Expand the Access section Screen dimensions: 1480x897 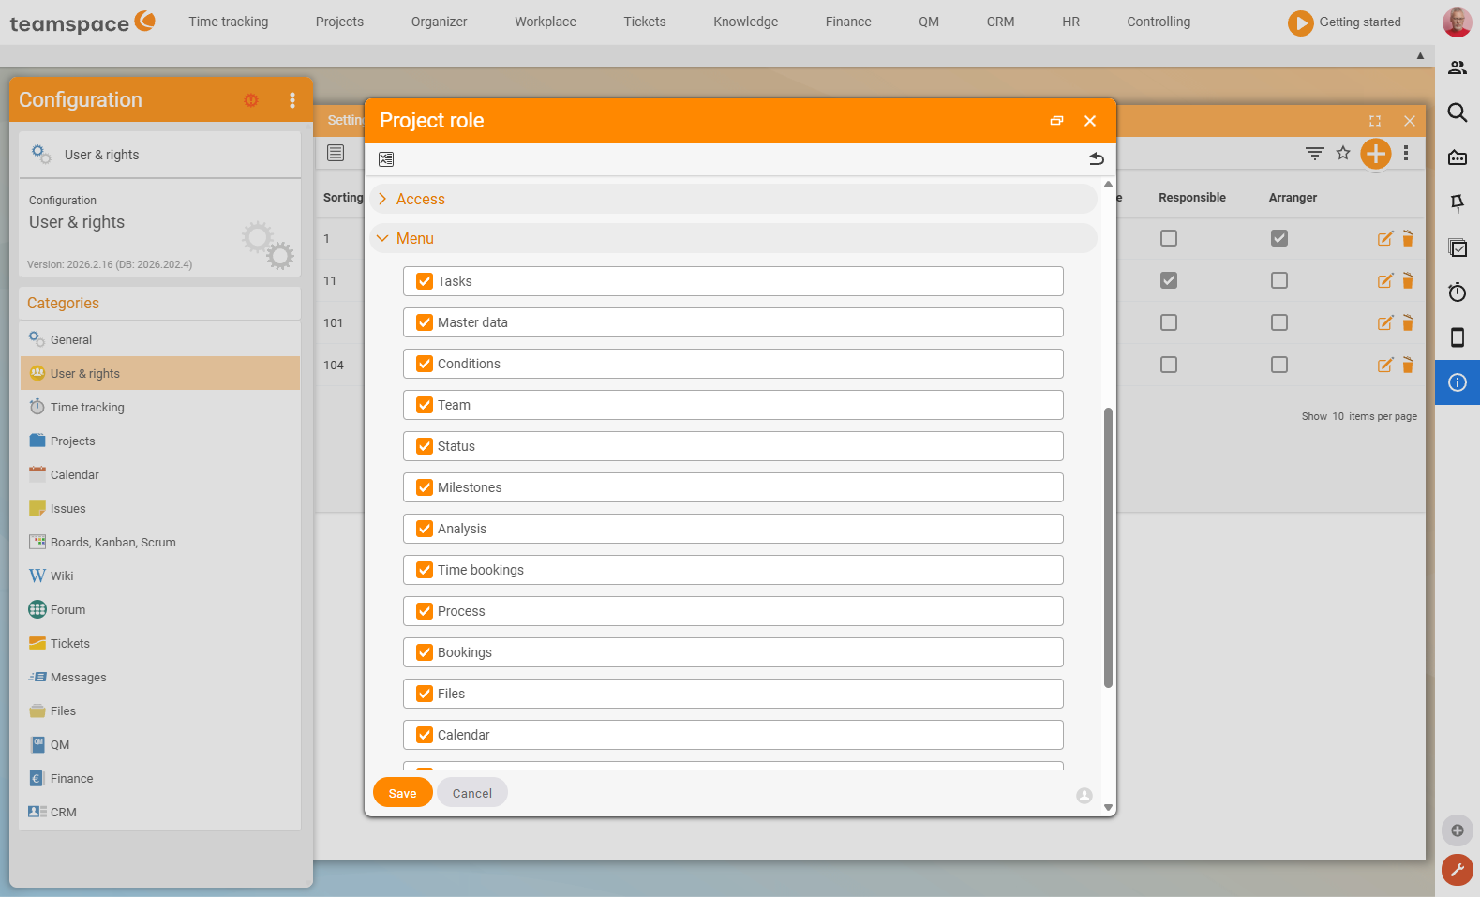pyautogui.click(x=733, y=199)
